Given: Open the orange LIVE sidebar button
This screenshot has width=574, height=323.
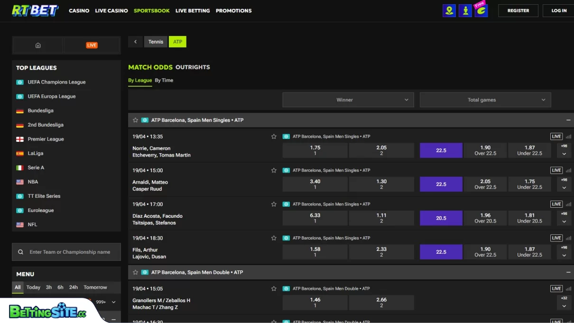Looking at the screenshot, I should (x=92, y=46).
